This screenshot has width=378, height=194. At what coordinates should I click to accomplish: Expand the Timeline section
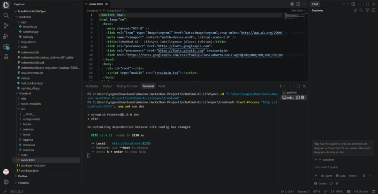23,183
